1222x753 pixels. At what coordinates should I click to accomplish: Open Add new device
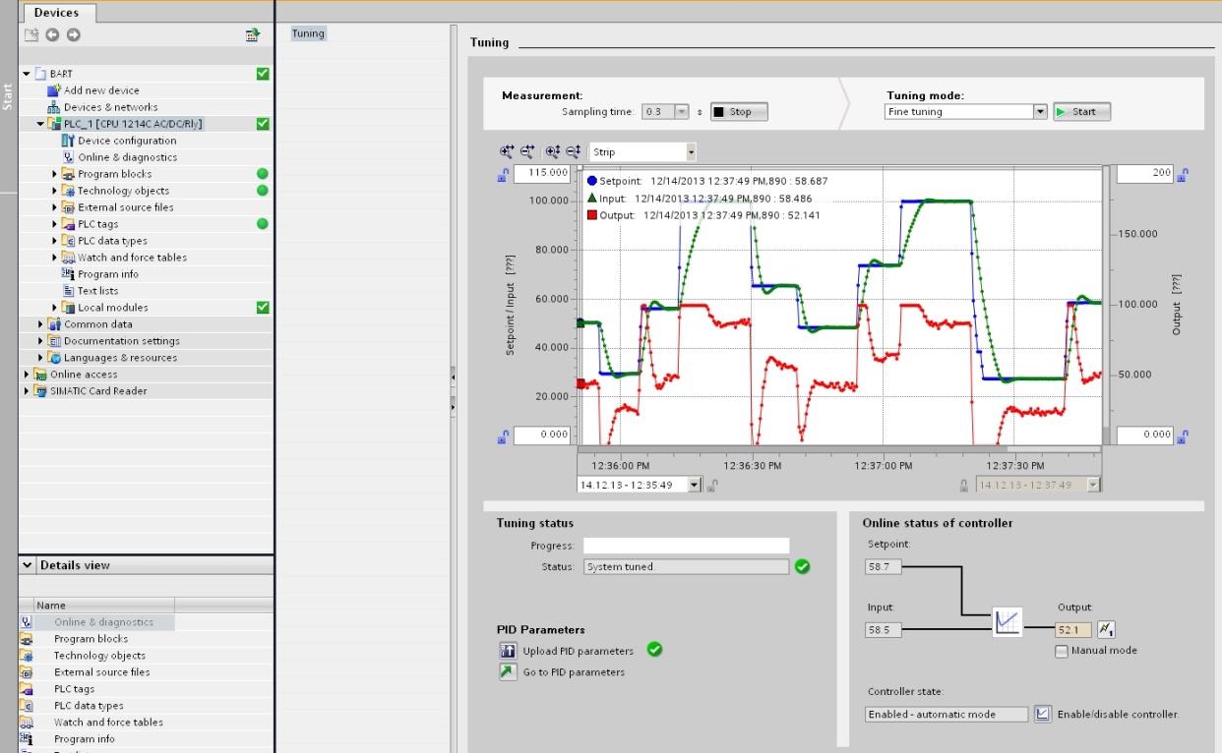point(102,90)
